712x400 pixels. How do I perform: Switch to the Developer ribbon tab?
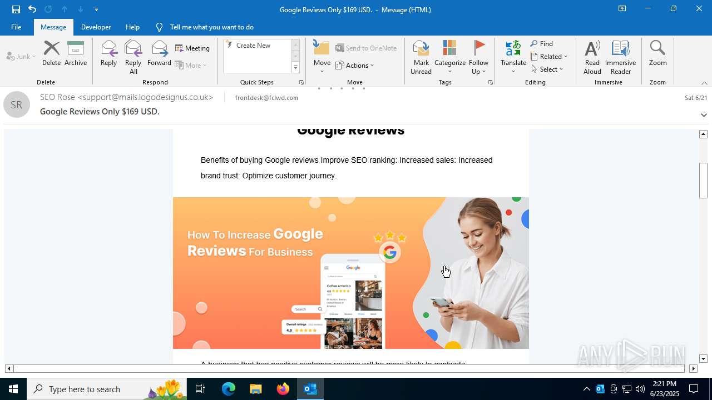pos(96,27)
